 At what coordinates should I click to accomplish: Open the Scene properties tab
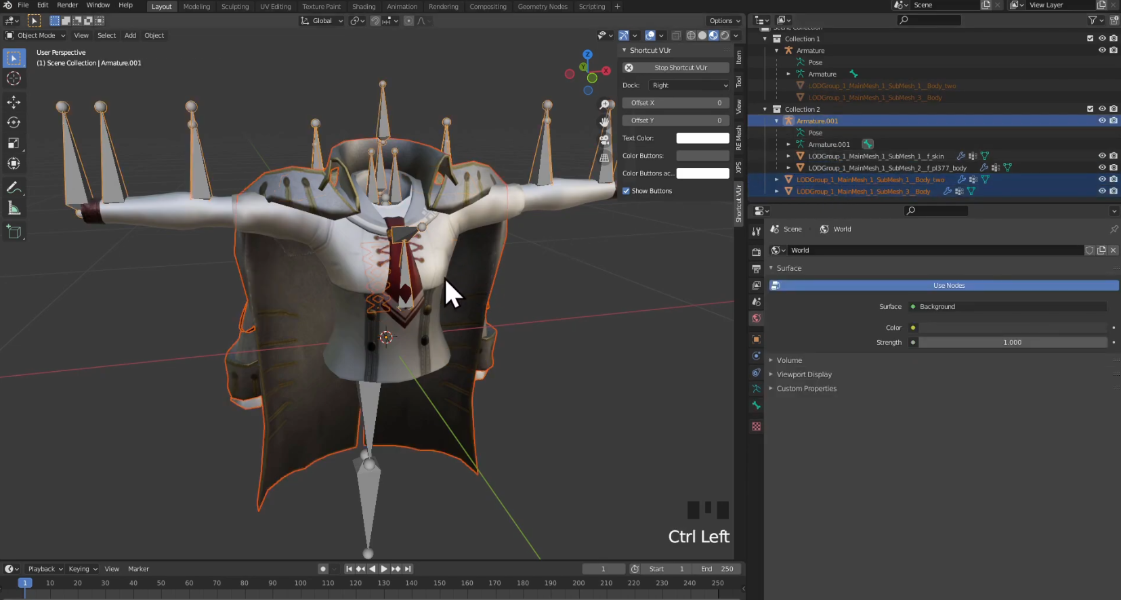(x=756, y=302)
